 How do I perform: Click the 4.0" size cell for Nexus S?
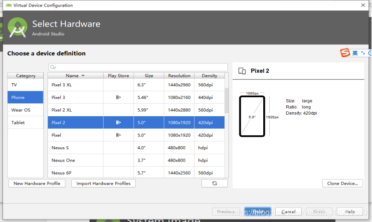[149, 148]
